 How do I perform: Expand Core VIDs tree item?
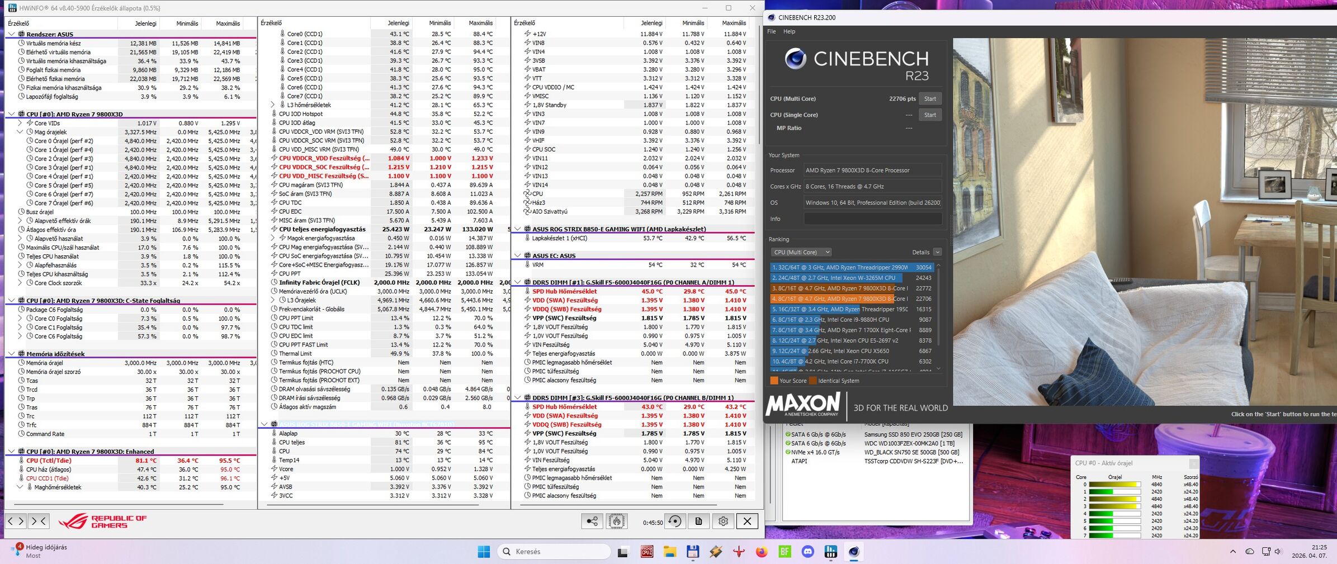(x=20, y=123)
